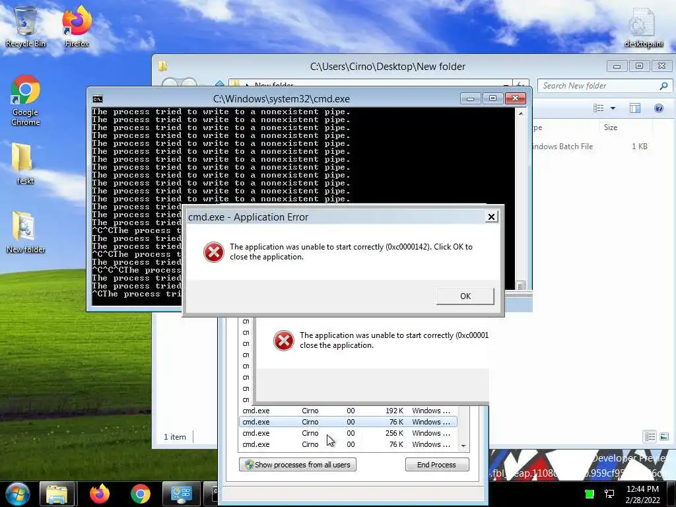
Task: Close the cmd.exe console window
Action: point(515,99)
